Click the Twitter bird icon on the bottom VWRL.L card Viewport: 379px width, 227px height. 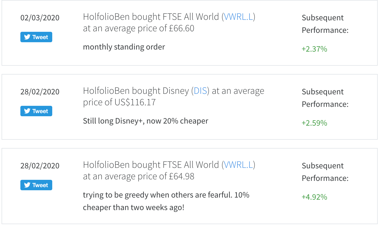coord(27,185)
